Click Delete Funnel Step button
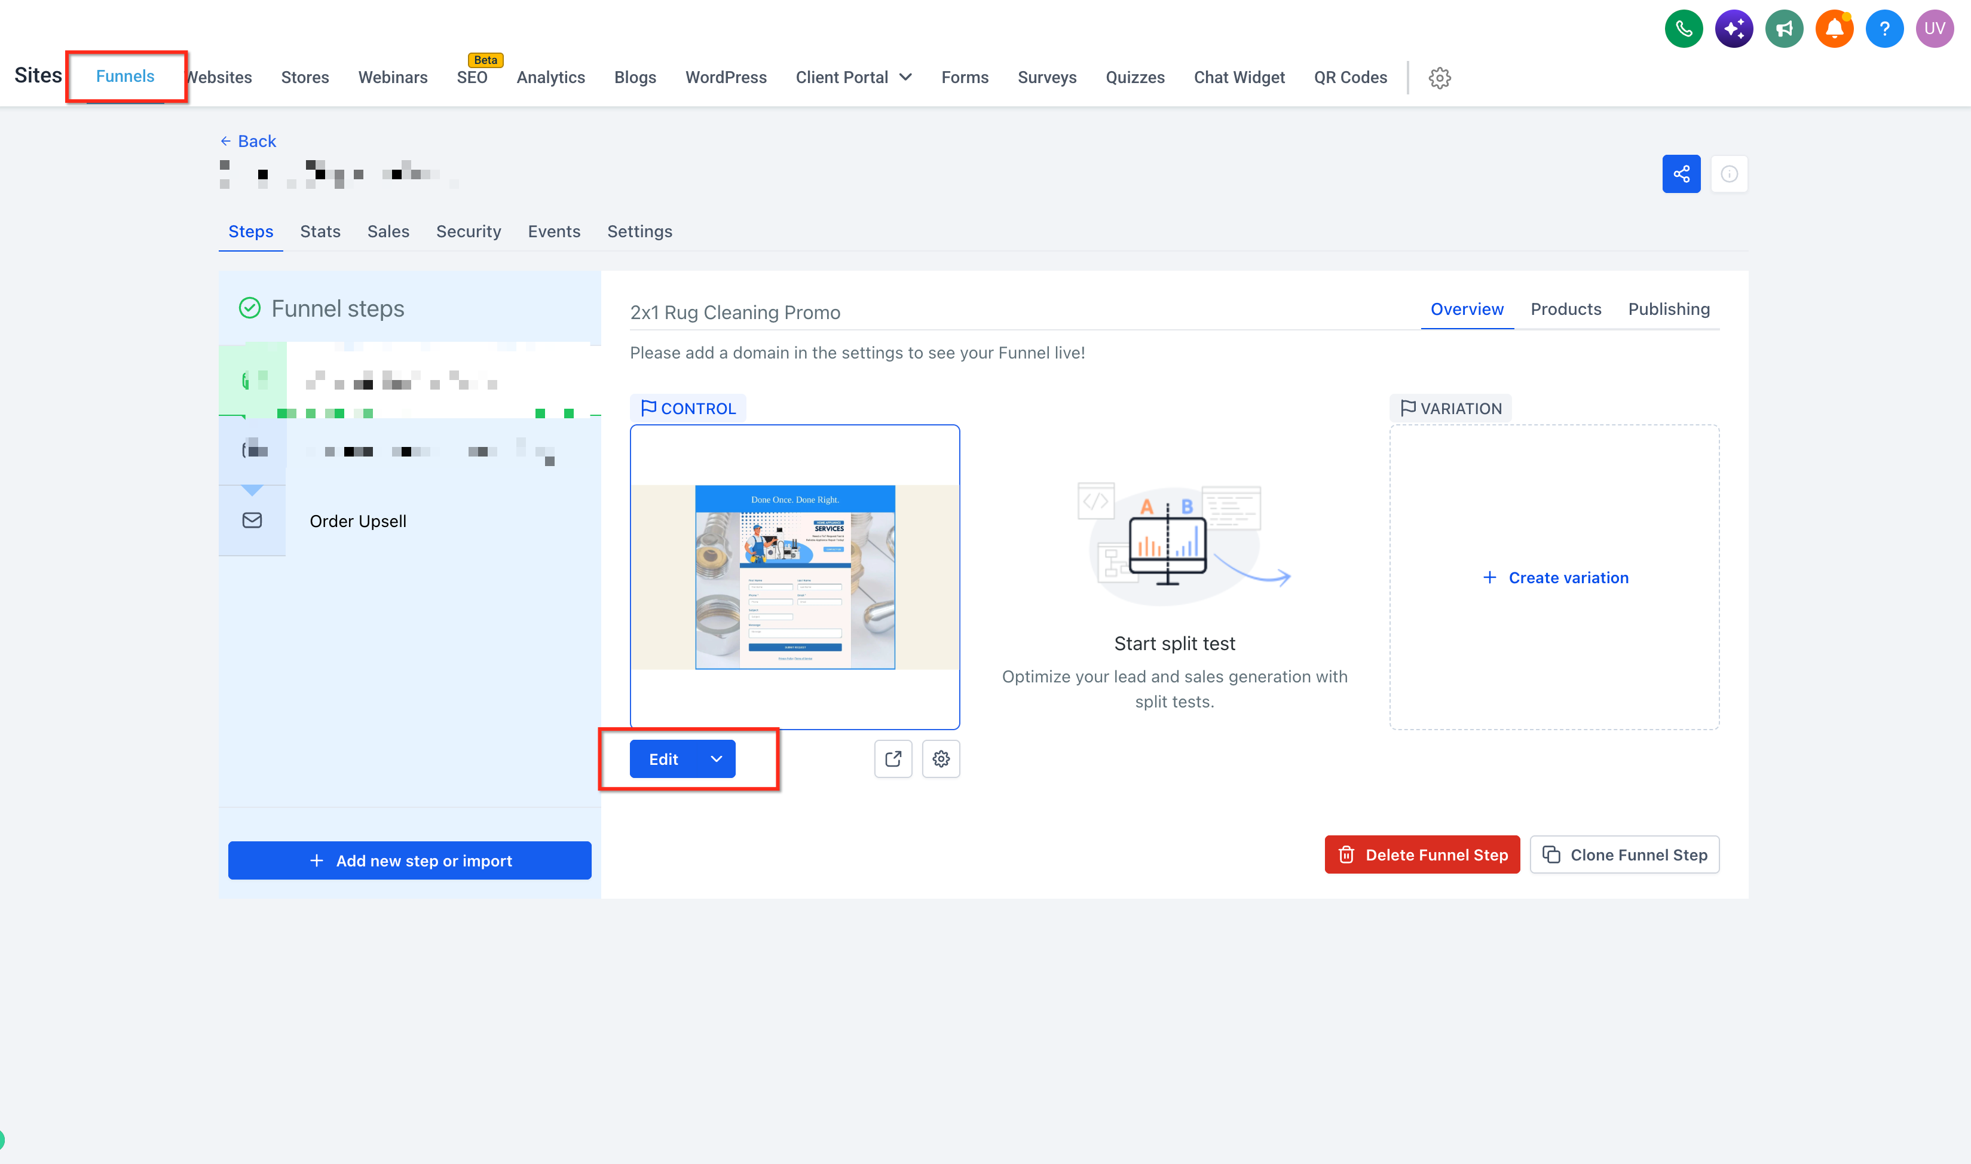 point(1422,854)
